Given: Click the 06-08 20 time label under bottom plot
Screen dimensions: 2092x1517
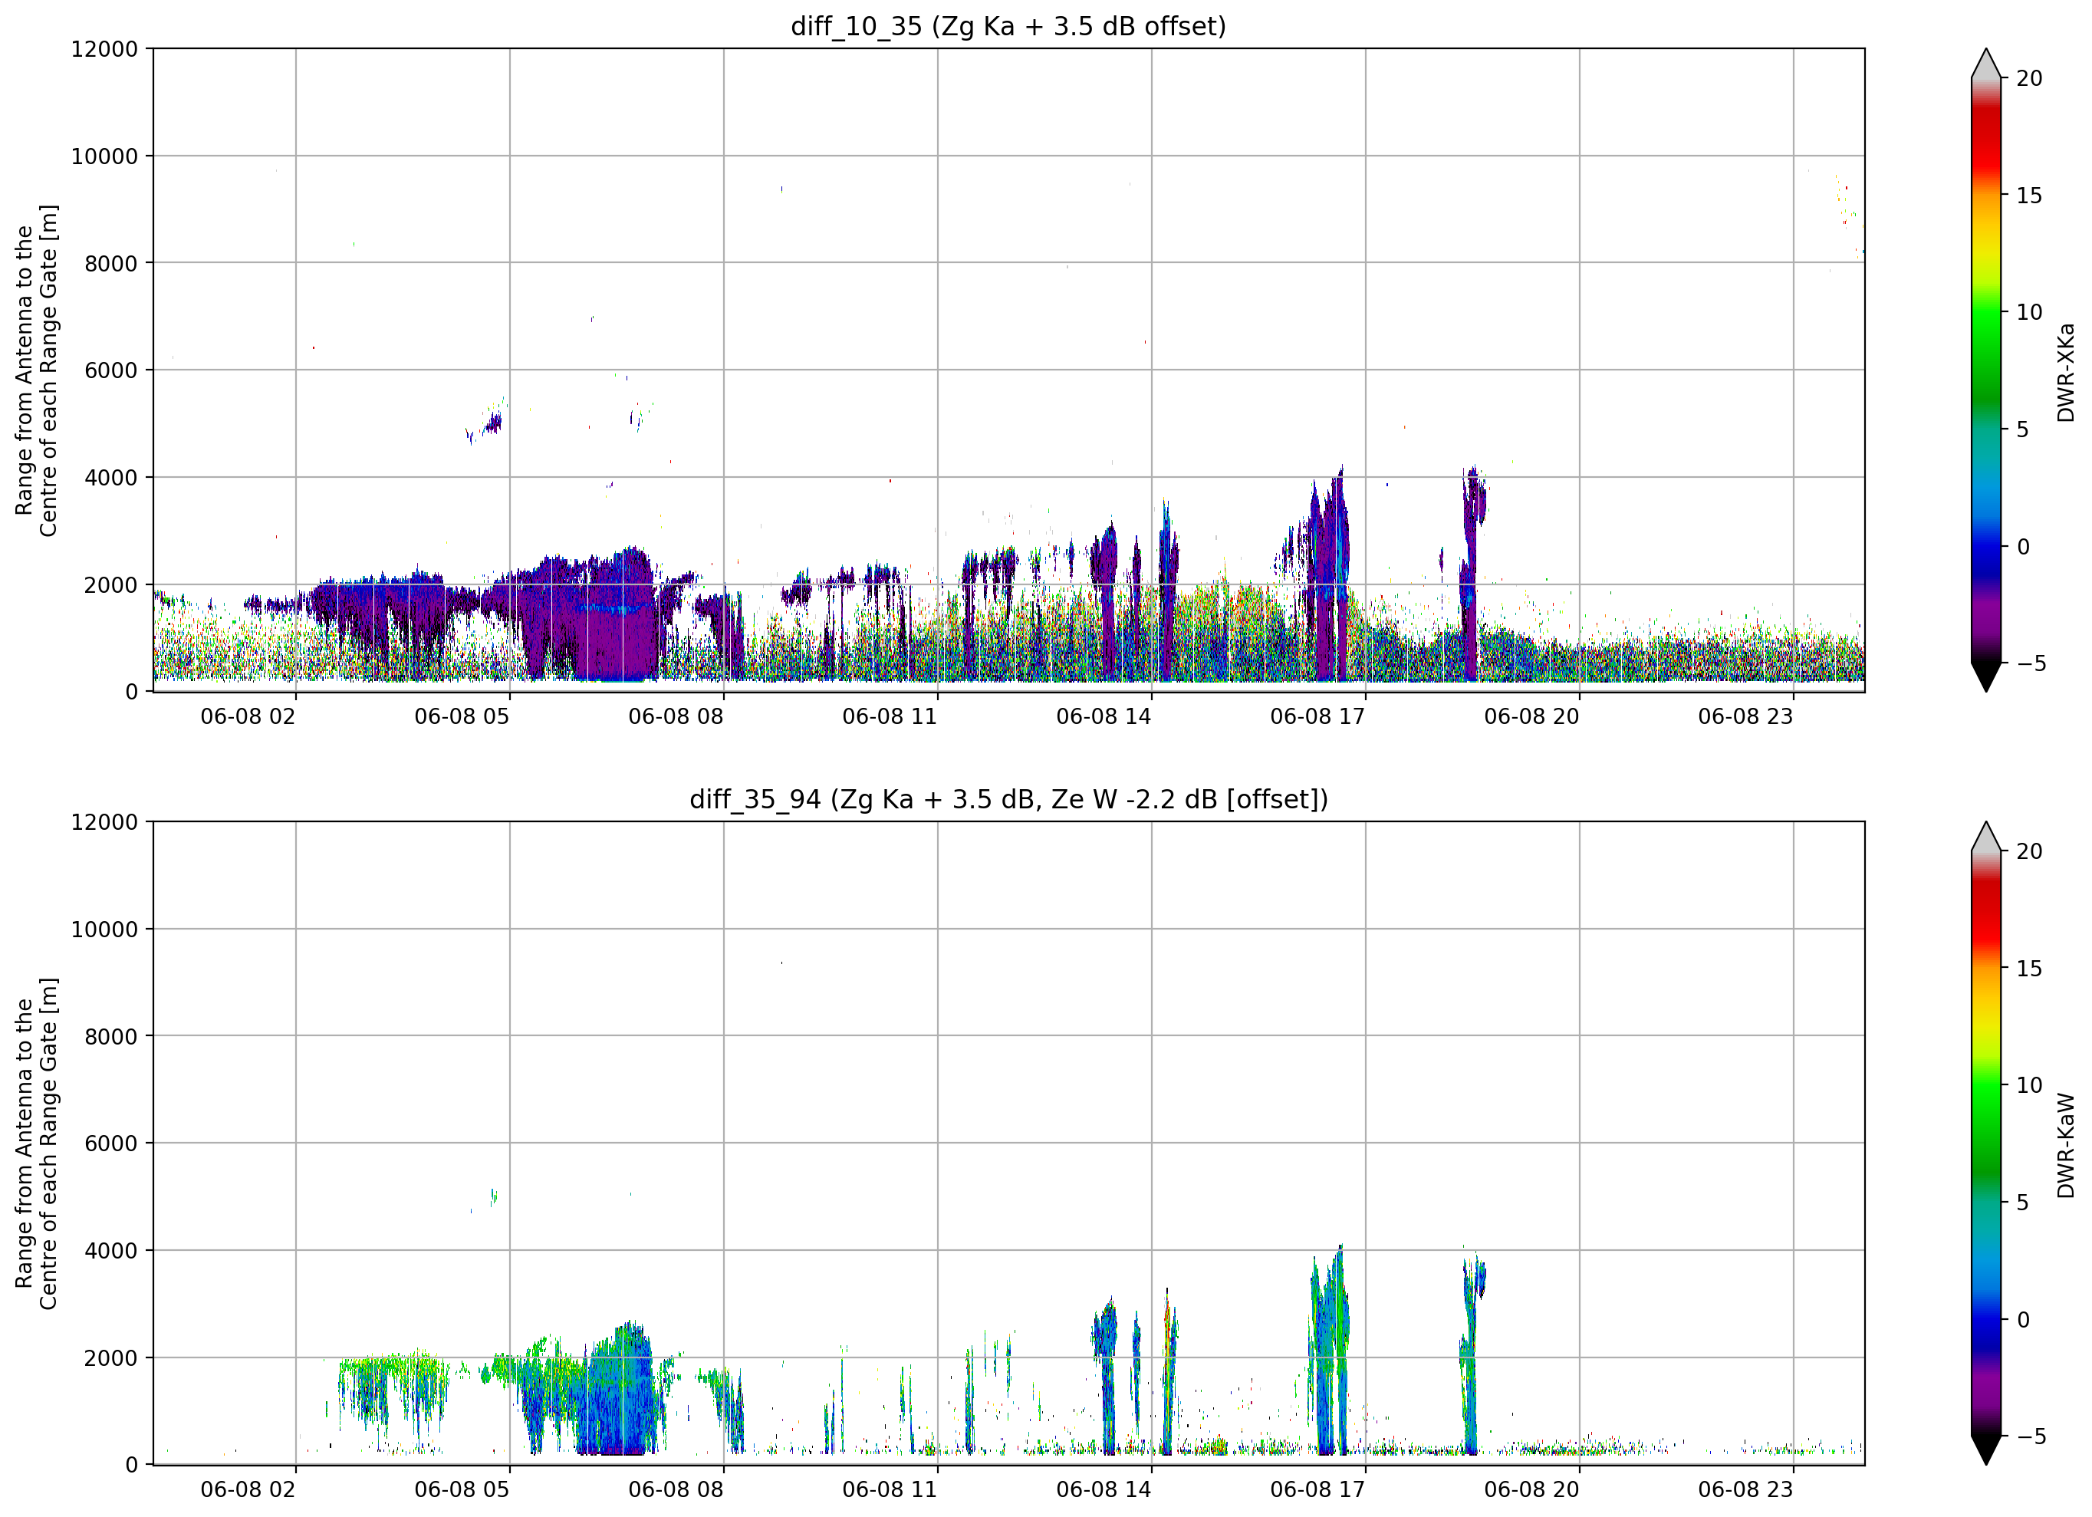Looking at the screenshot, I should 1532,1489.
